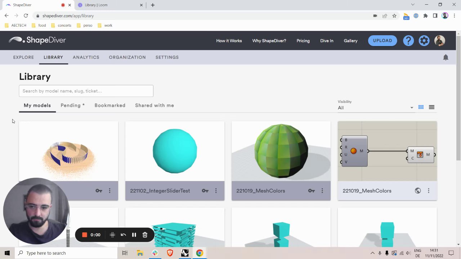Image resolution: width=461 pixels, height=259 pixels.
Task: Select Pending models tab
Action: click(x=73, y=105)
